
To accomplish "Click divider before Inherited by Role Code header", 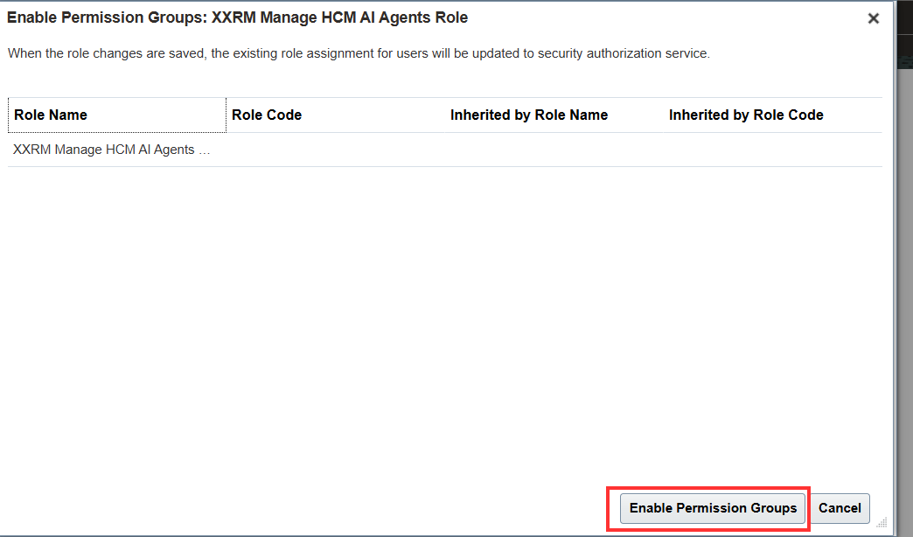I will click(664, 115).
